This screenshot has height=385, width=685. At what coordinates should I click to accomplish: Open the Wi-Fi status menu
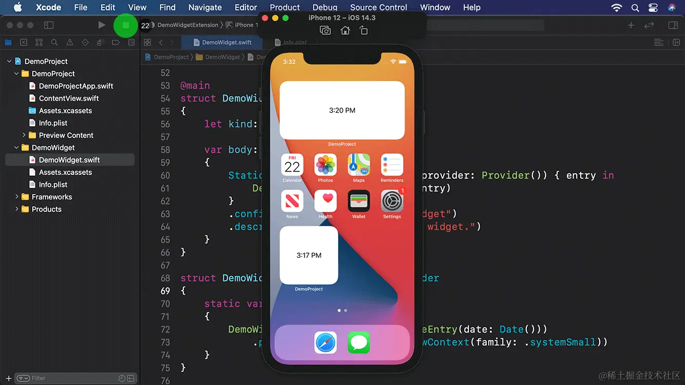click(x=617, y=8)
